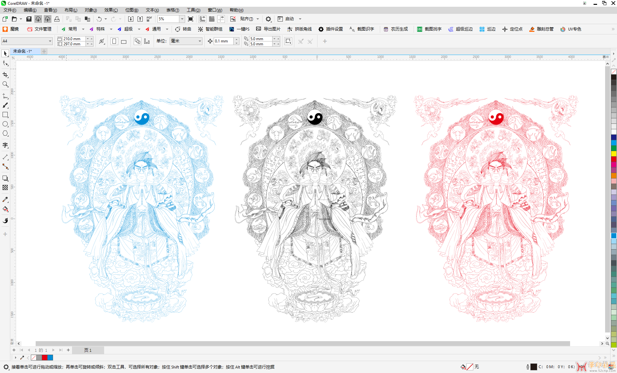The height and width of the screenshot is (373, 617).
Task: Click the yellow swatch in right palette
Action: (614, 154)
